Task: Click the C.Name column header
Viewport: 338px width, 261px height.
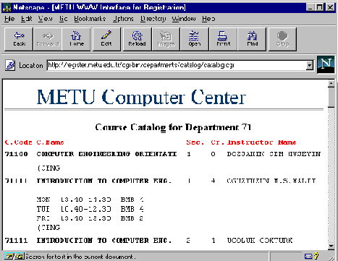Action: [50, 142]
